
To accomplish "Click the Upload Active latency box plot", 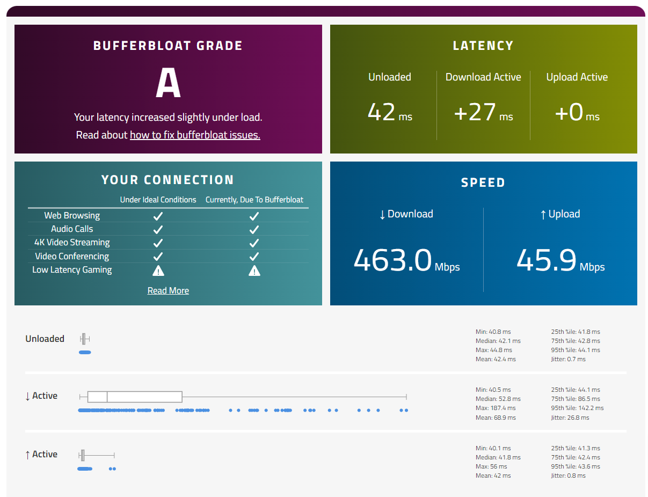I will (x=97, y=455).
